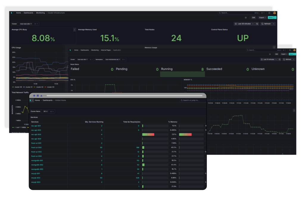Image resolution: width=305 pixels, height=202 pixels.
Task: Focus the Search or jump to field
Action: click(x=194, y=100)
